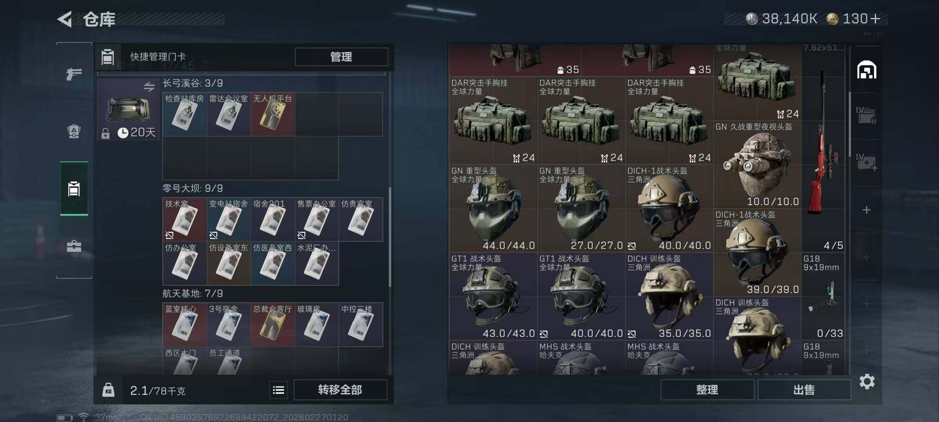Toggle the lock icon on keycard case
Viewport: 939px width, 422px height.
coord(106,134)
